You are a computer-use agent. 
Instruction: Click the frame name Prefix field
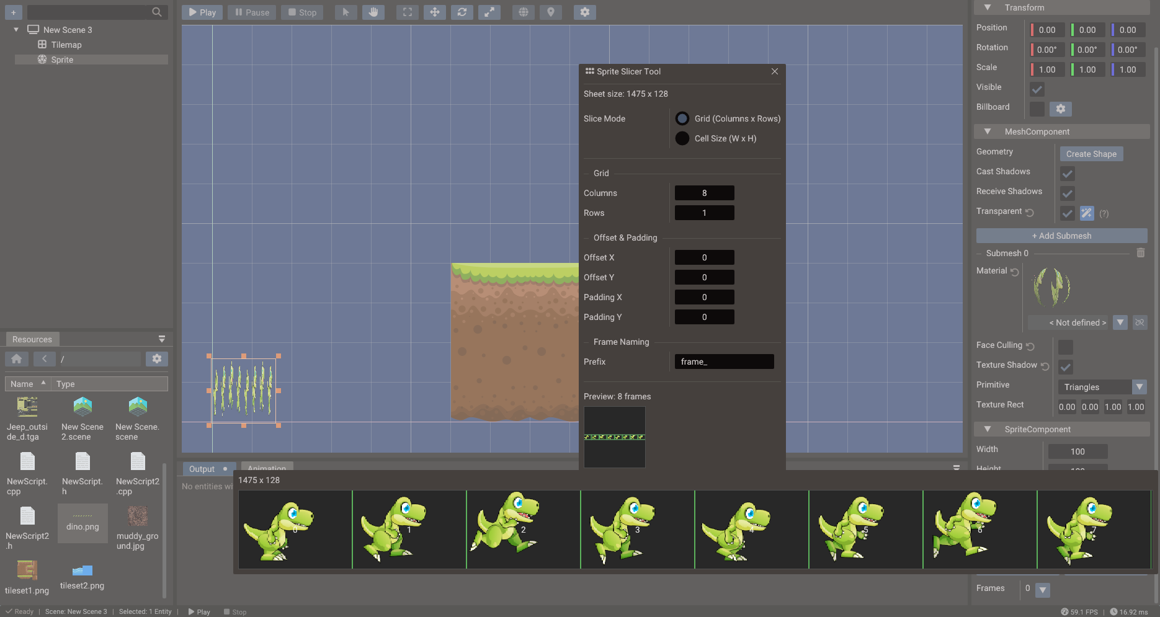coord(725,362)
